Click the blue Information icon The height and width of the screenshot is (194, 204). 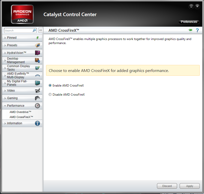point(37,123)
